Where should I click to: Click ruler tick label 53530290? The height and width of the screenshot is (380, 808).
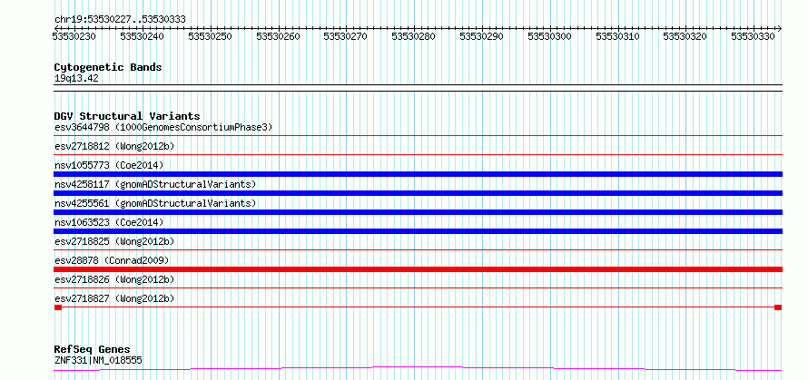[482, 36]
